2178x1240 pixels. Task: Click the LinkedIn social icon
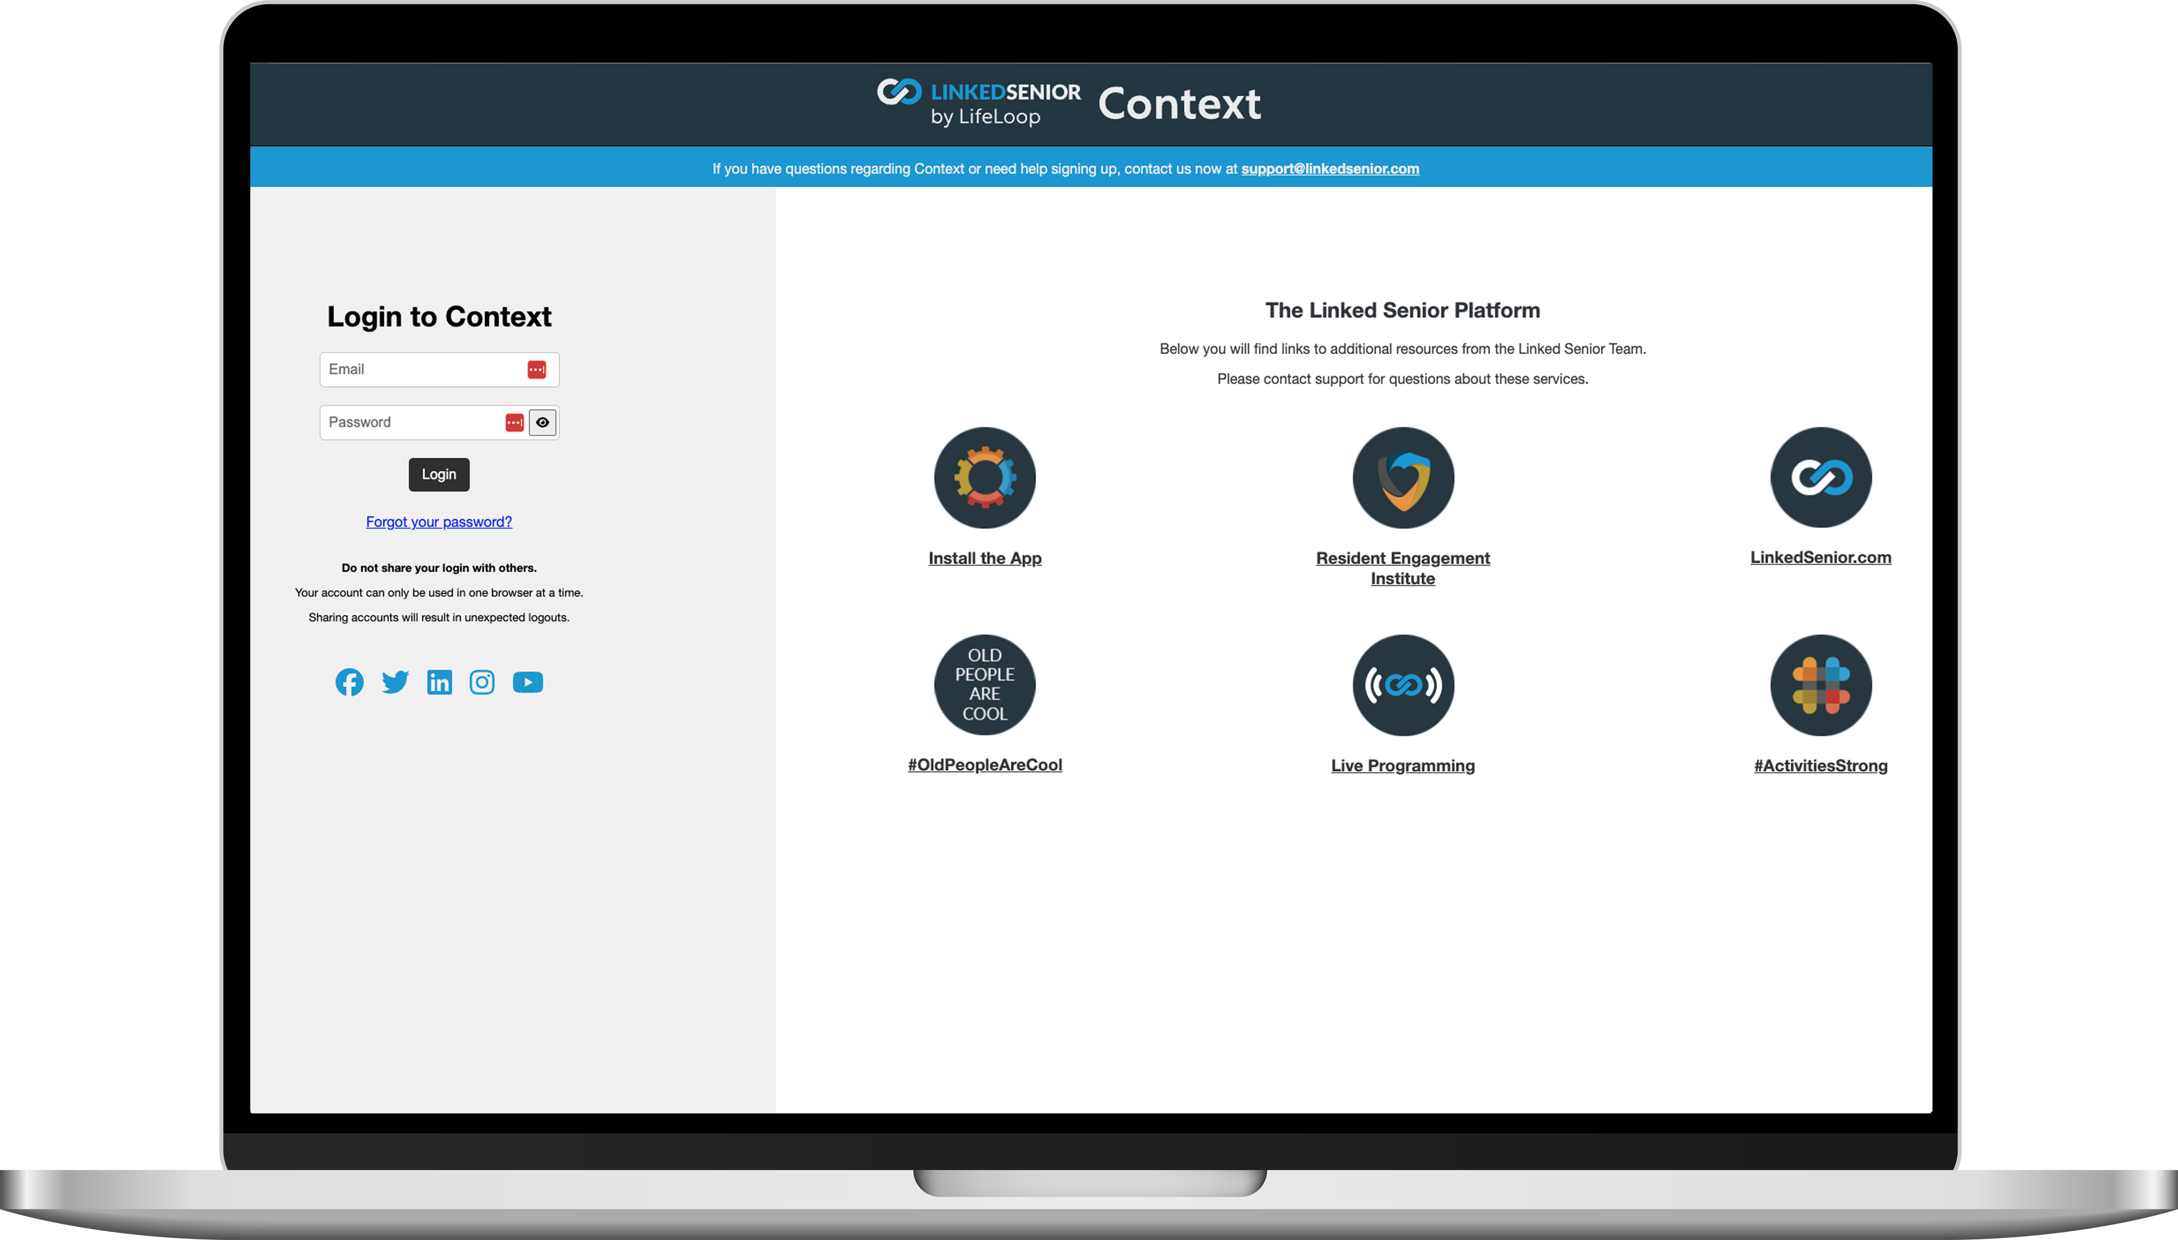440,682
